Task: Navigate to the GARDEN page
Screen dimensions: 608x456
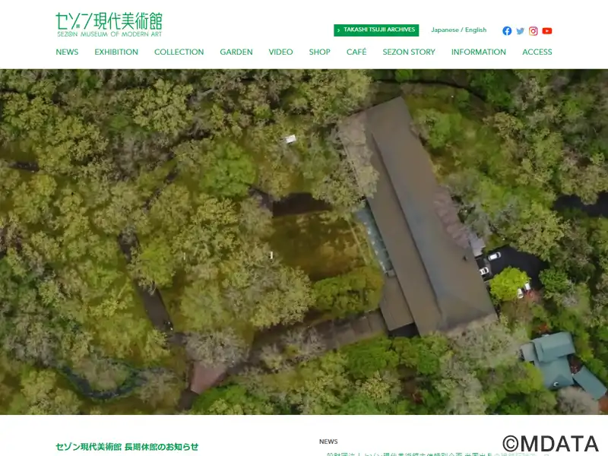Action: point(236,52)
